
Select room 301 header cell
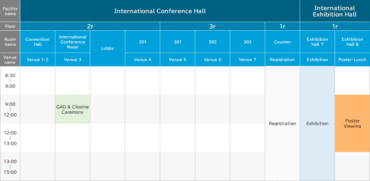pos(178,42)
